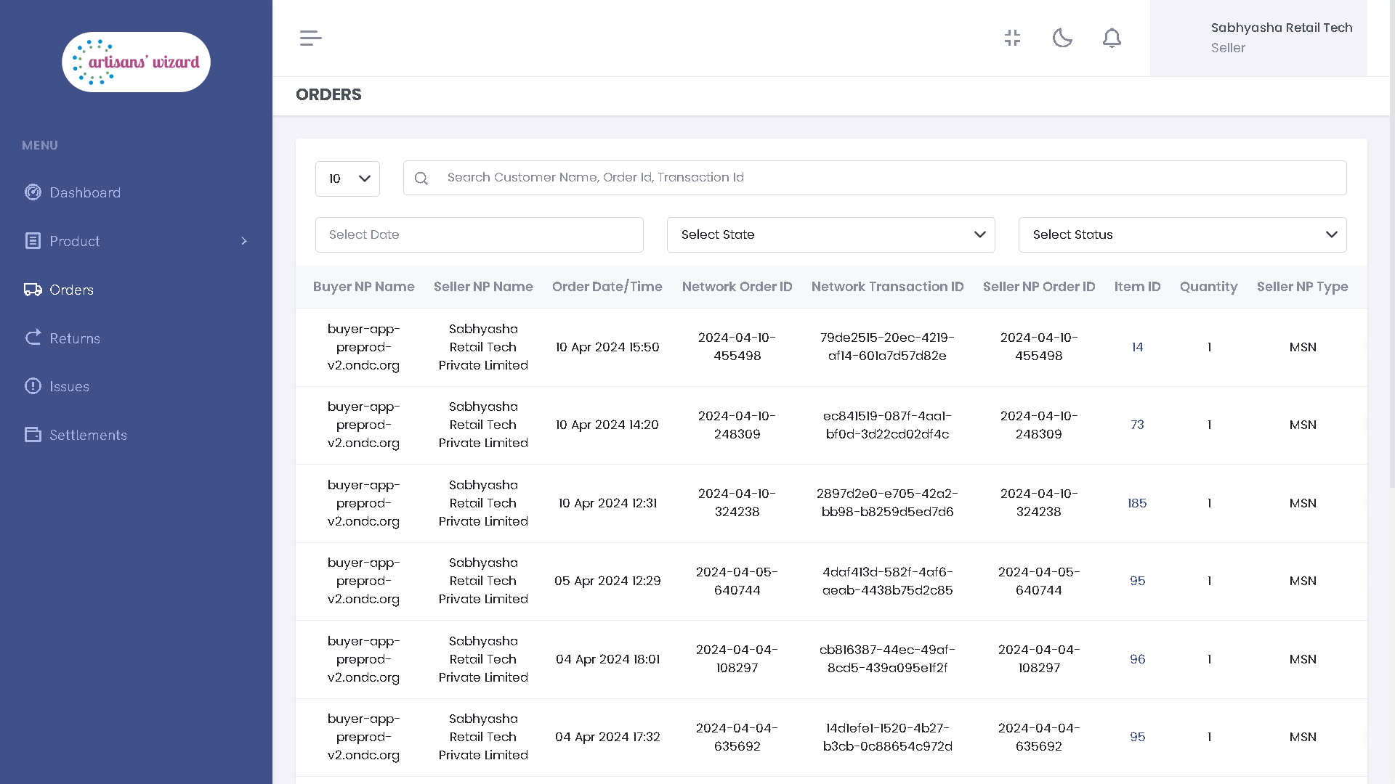Select date cell 10 Apr 2024 12:31
This screenshot has height=784, width=1395.
click(607, 503)
